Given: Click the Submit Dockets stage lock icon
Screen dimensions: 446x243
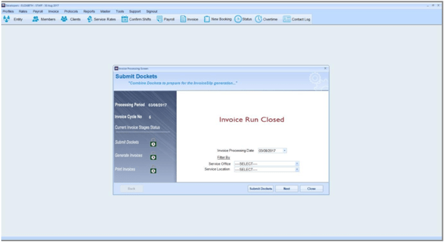Looking at the screenshot, I should pos(153,142).
